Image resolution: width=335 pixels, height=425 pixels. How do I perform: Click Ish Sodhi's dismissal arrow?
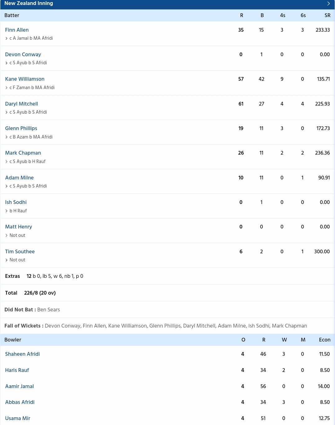[7, 211]
